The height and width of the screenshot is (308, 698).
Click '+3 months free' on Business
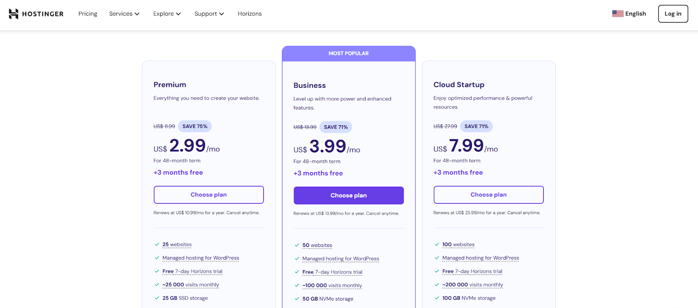(318, 174)
